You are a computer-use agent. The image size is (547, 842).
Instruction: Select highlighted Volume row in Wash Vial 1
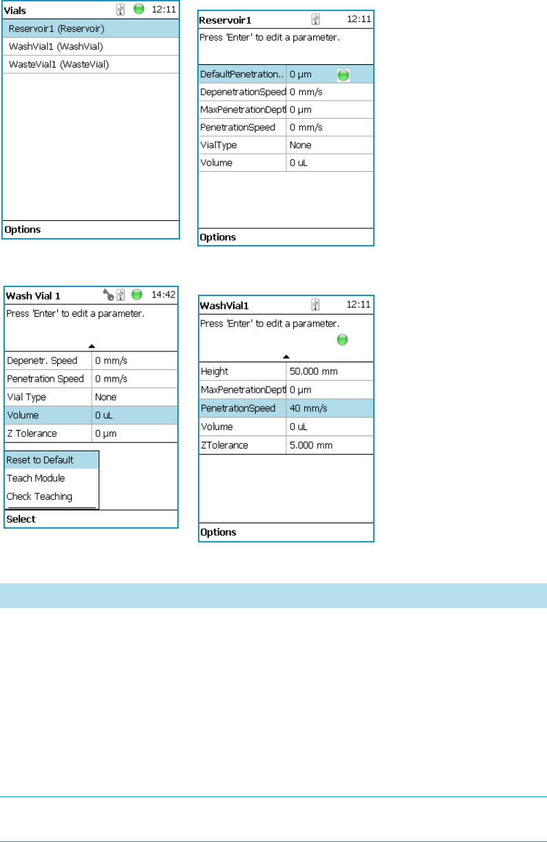pos(91,415)
